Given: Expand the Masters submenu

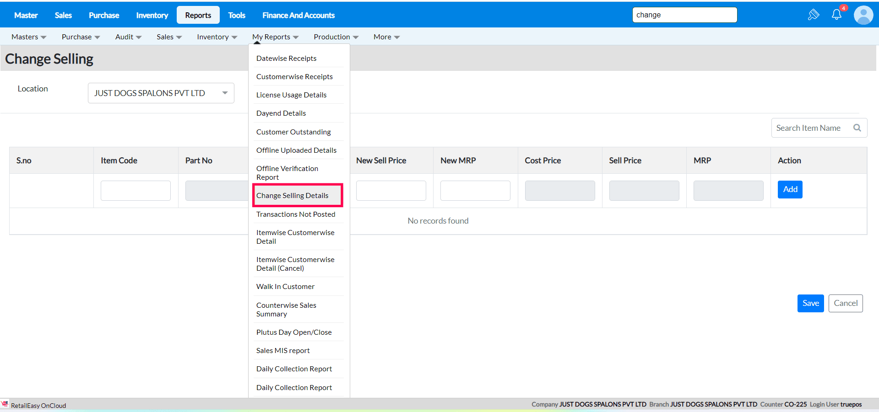Looking at the screenshot, I should point(29,37).
